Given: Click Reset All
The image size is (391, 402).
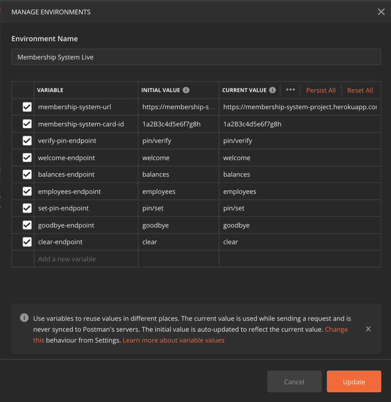Looking at the screenshot, I should [x=360, y=90].
